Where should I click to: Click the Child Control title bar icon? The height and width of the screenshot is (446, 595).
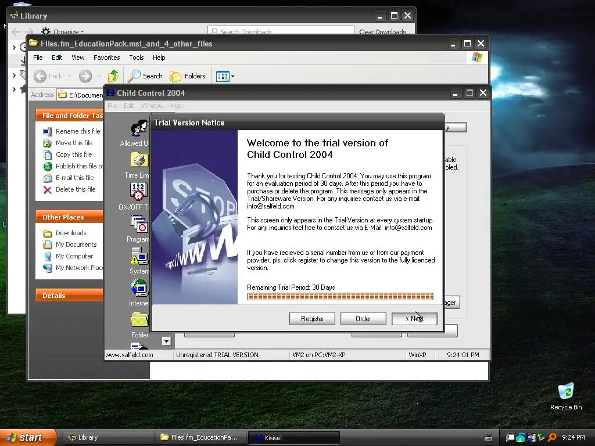tap(110, 92)
